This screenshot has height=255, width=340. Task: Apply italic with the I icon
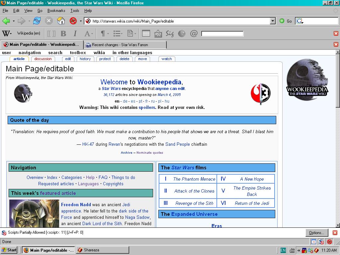coord(75,34)
